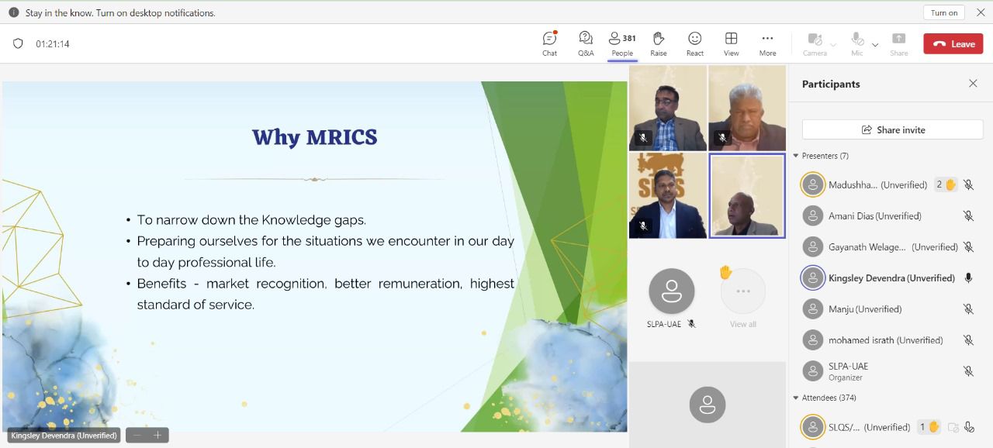Toggle the Mic button in the toolbar
The image size is (993, 448).
click(857, 43)
